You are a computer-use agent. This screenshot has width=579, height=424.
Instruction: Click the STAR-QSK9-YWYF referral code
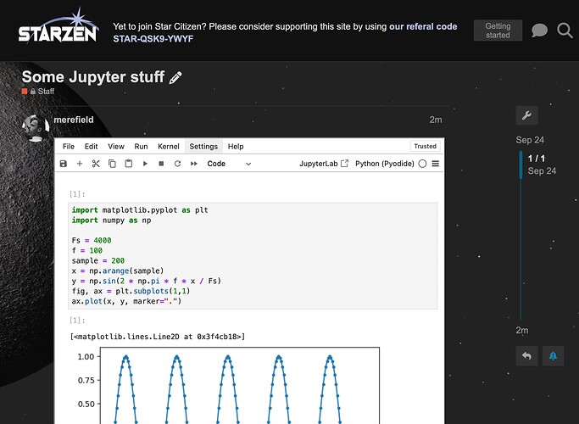click(x=153, y=39)
